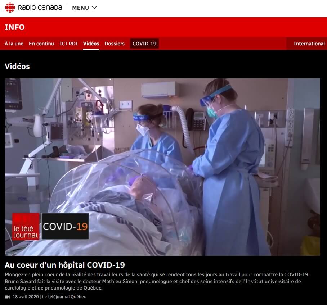Select the COVID-19 navigation button
The width and height of the screenshot is (327, 305).
144,44
